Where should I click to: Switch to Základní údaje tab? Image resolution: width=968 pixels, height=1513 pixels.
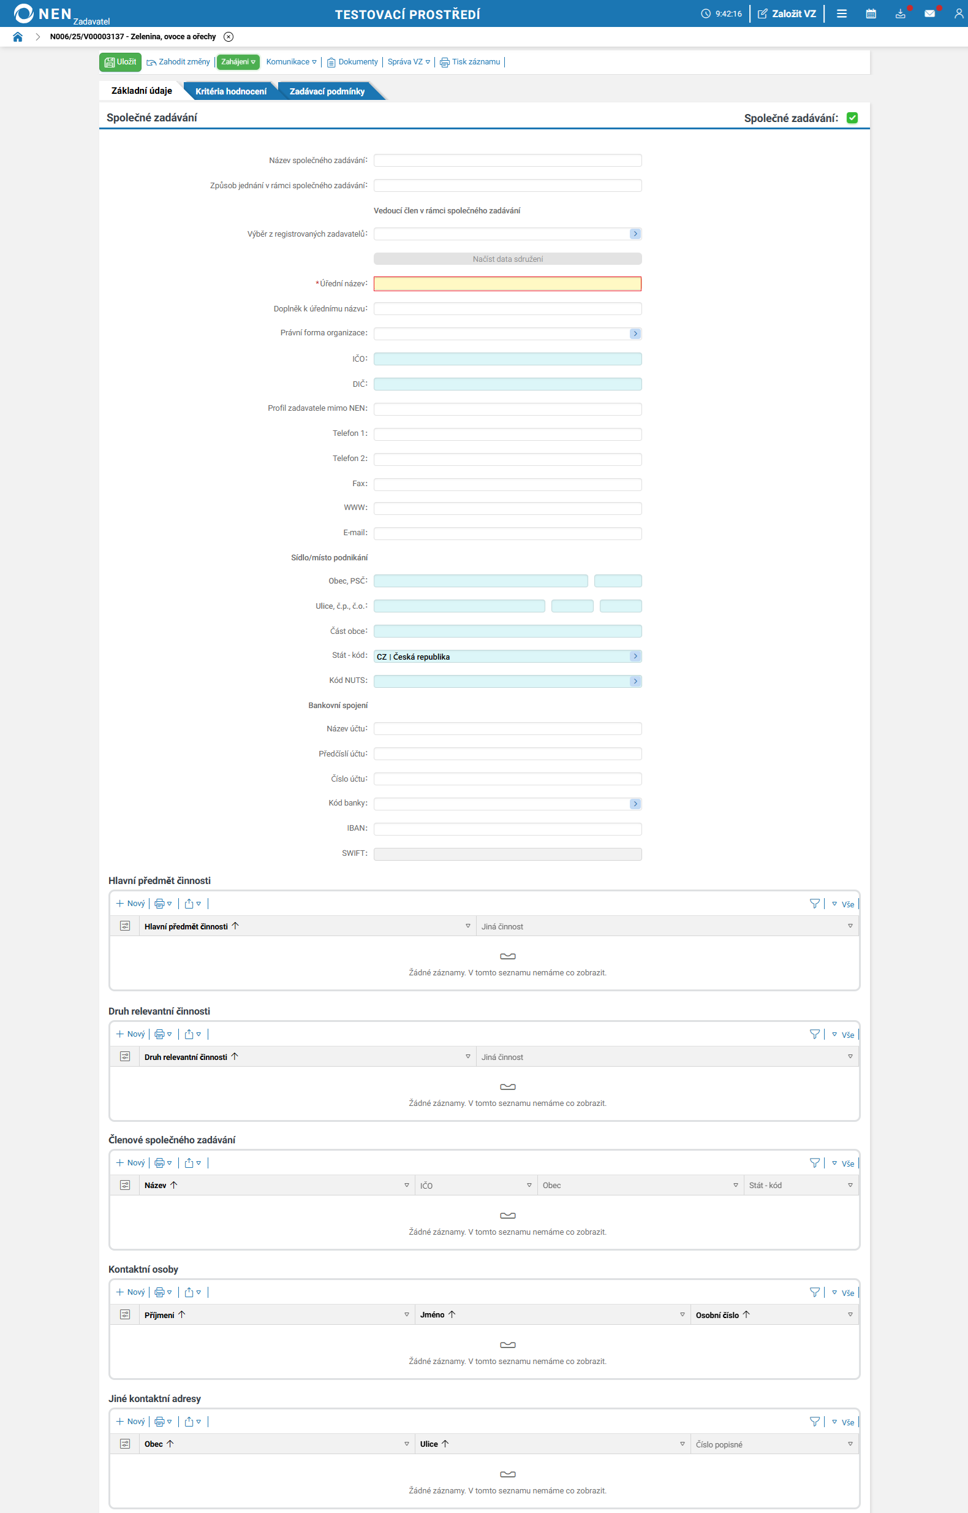142,91
